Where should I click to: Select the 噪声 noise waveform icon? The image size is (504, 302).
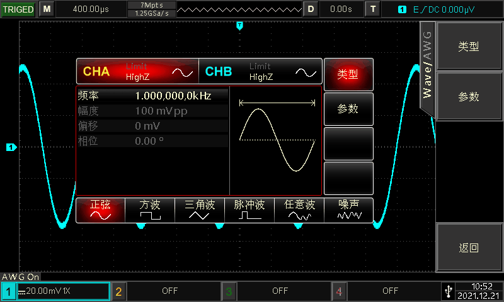pos(348,210)
